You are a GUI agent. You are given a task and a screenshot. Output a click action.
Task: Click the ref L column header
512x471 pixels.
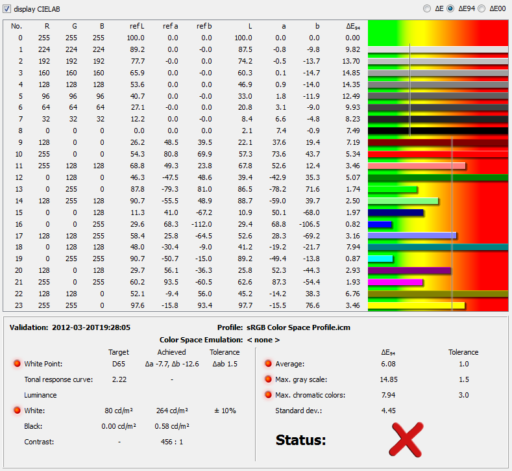[137, 27]
